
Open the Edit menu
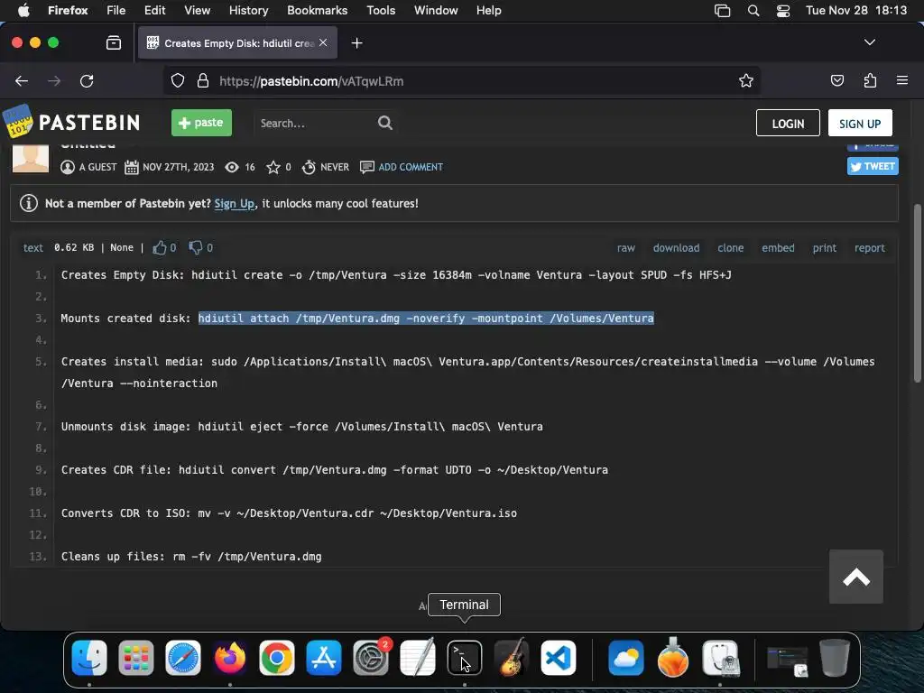point(154,11)
